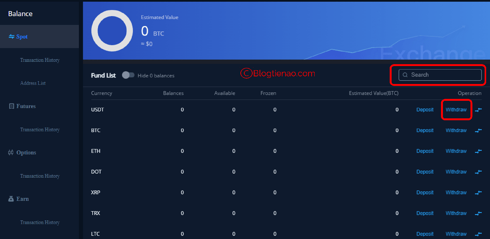Open Transaction History under Spot
Image resolution: width=490 pixels, height=239 pixels.
click(x=40, y=60)
